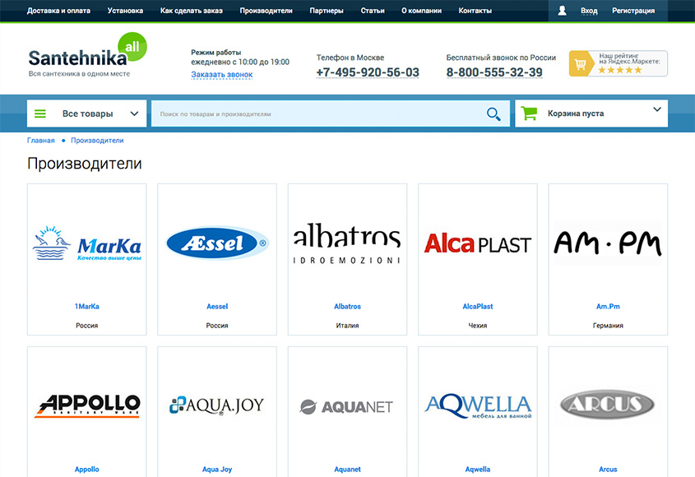The image size is (695, 477).
Task: Open the Aquanet logo thumbnail
Action: click(347, 406)
